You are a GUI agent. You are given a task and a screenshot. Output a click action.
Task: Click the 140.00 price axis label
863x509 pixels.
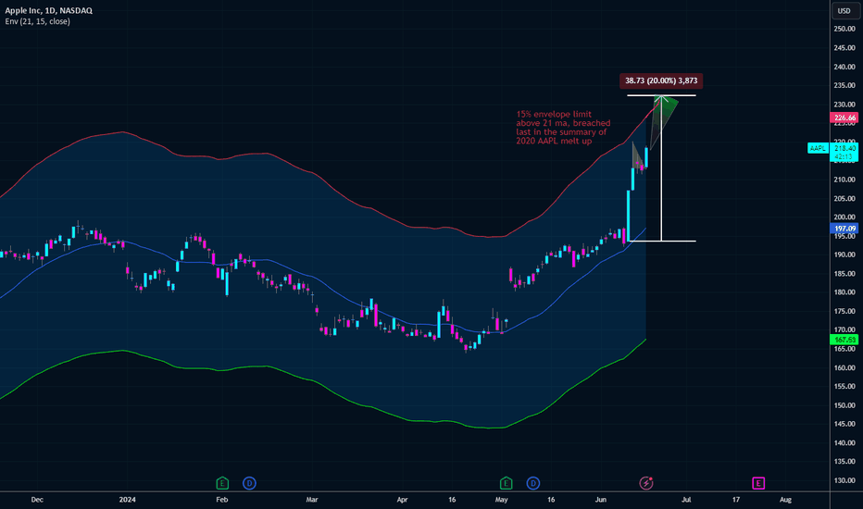[x=844, y=442]
